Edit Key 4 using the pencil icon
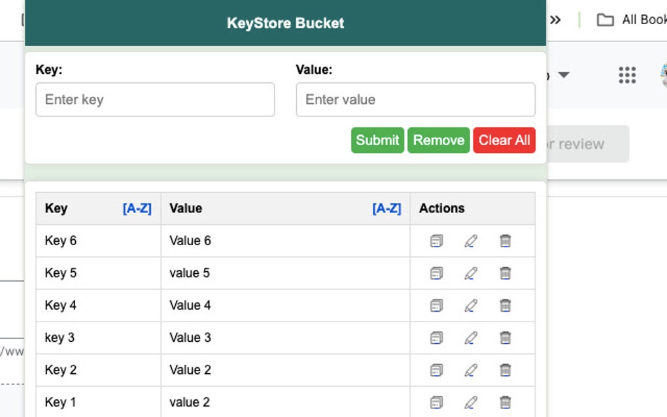This screenshot has height=417, width=667. point(470,305)
